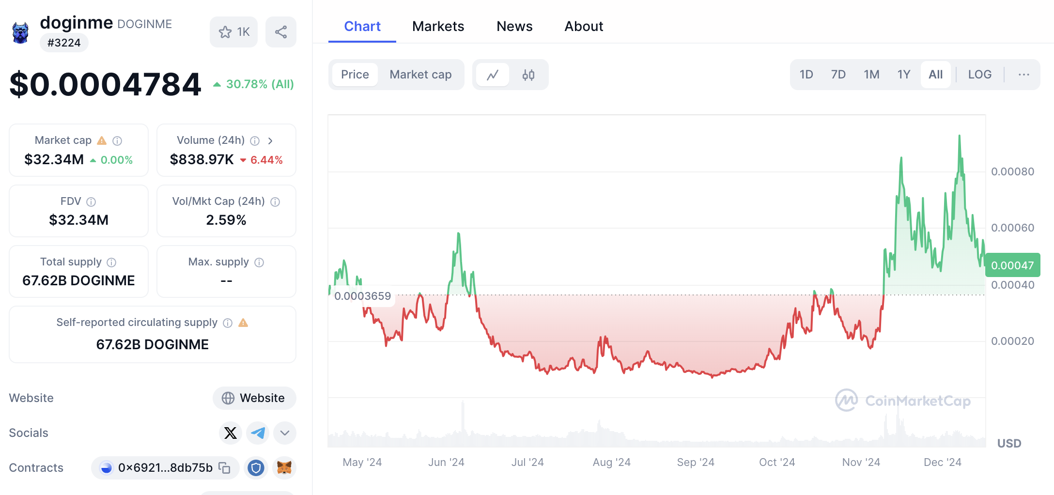Open the About tab
1054x495 pixels.
pyautogui.click(x=584, y=26)
